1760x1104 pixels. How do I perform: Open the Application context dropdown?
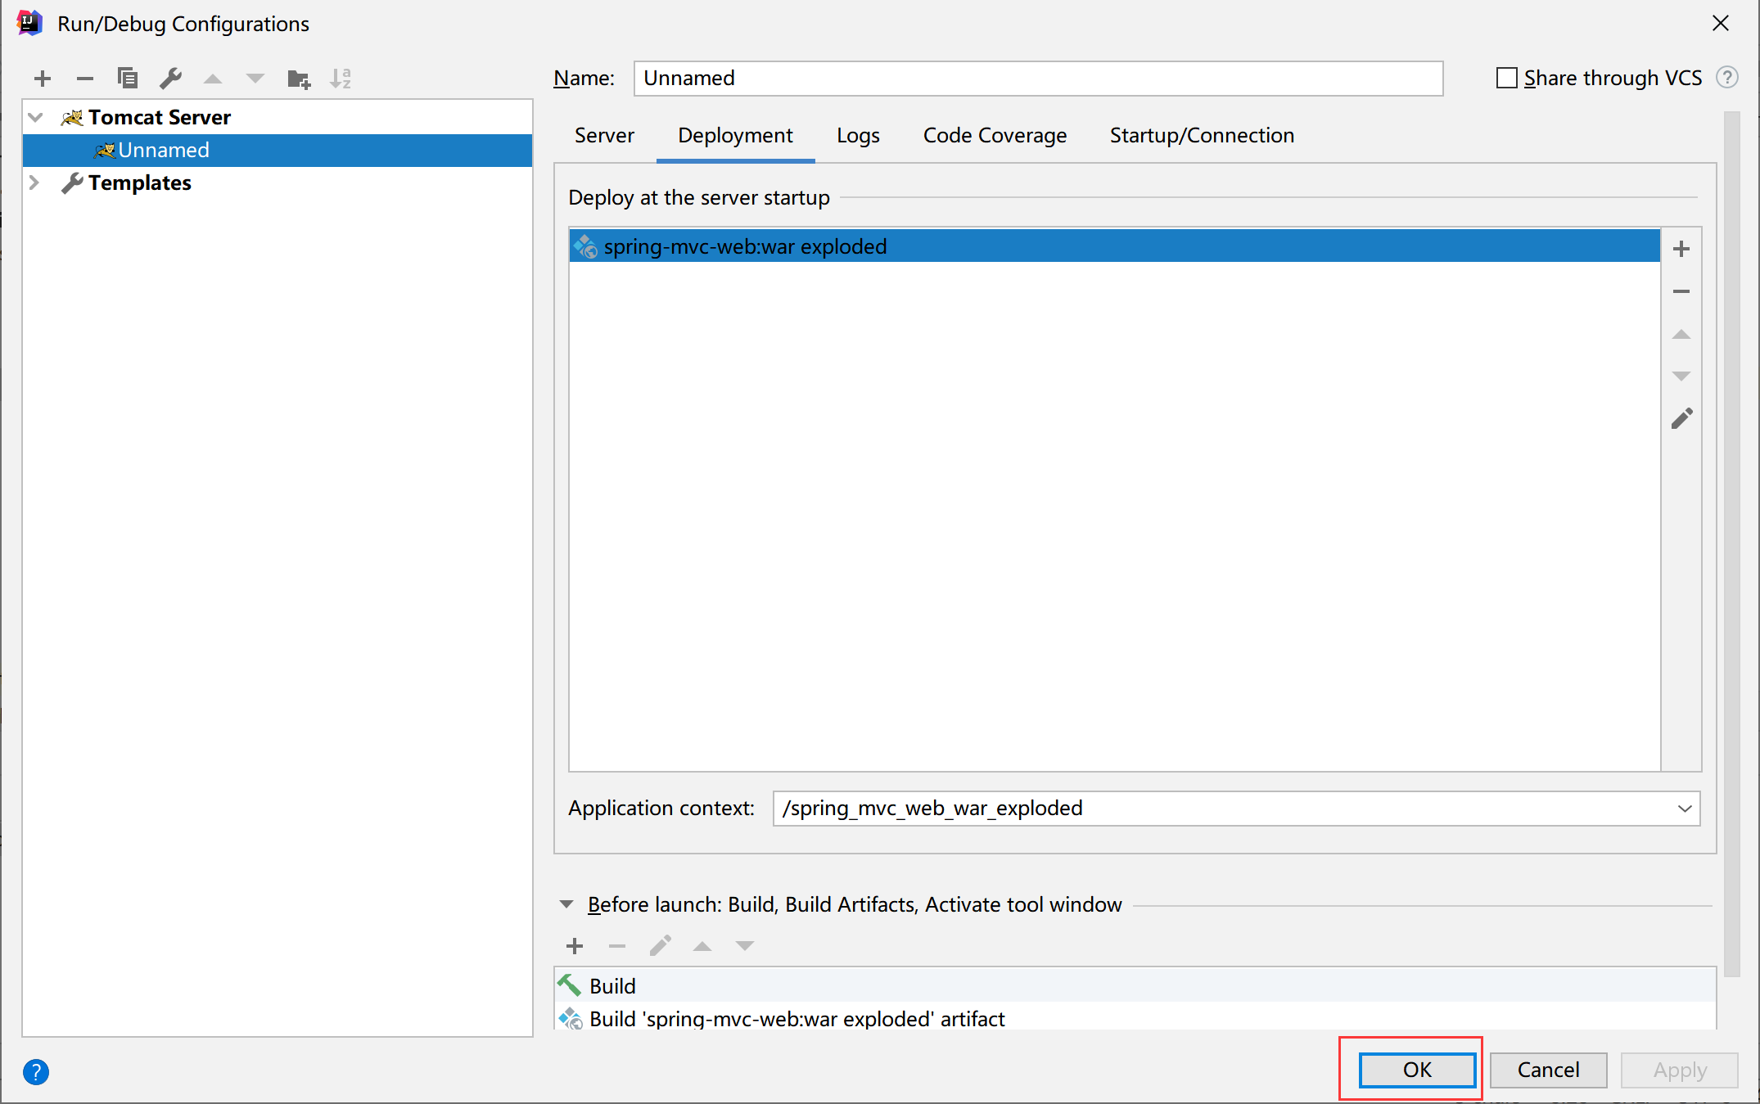coord(1685,809)
